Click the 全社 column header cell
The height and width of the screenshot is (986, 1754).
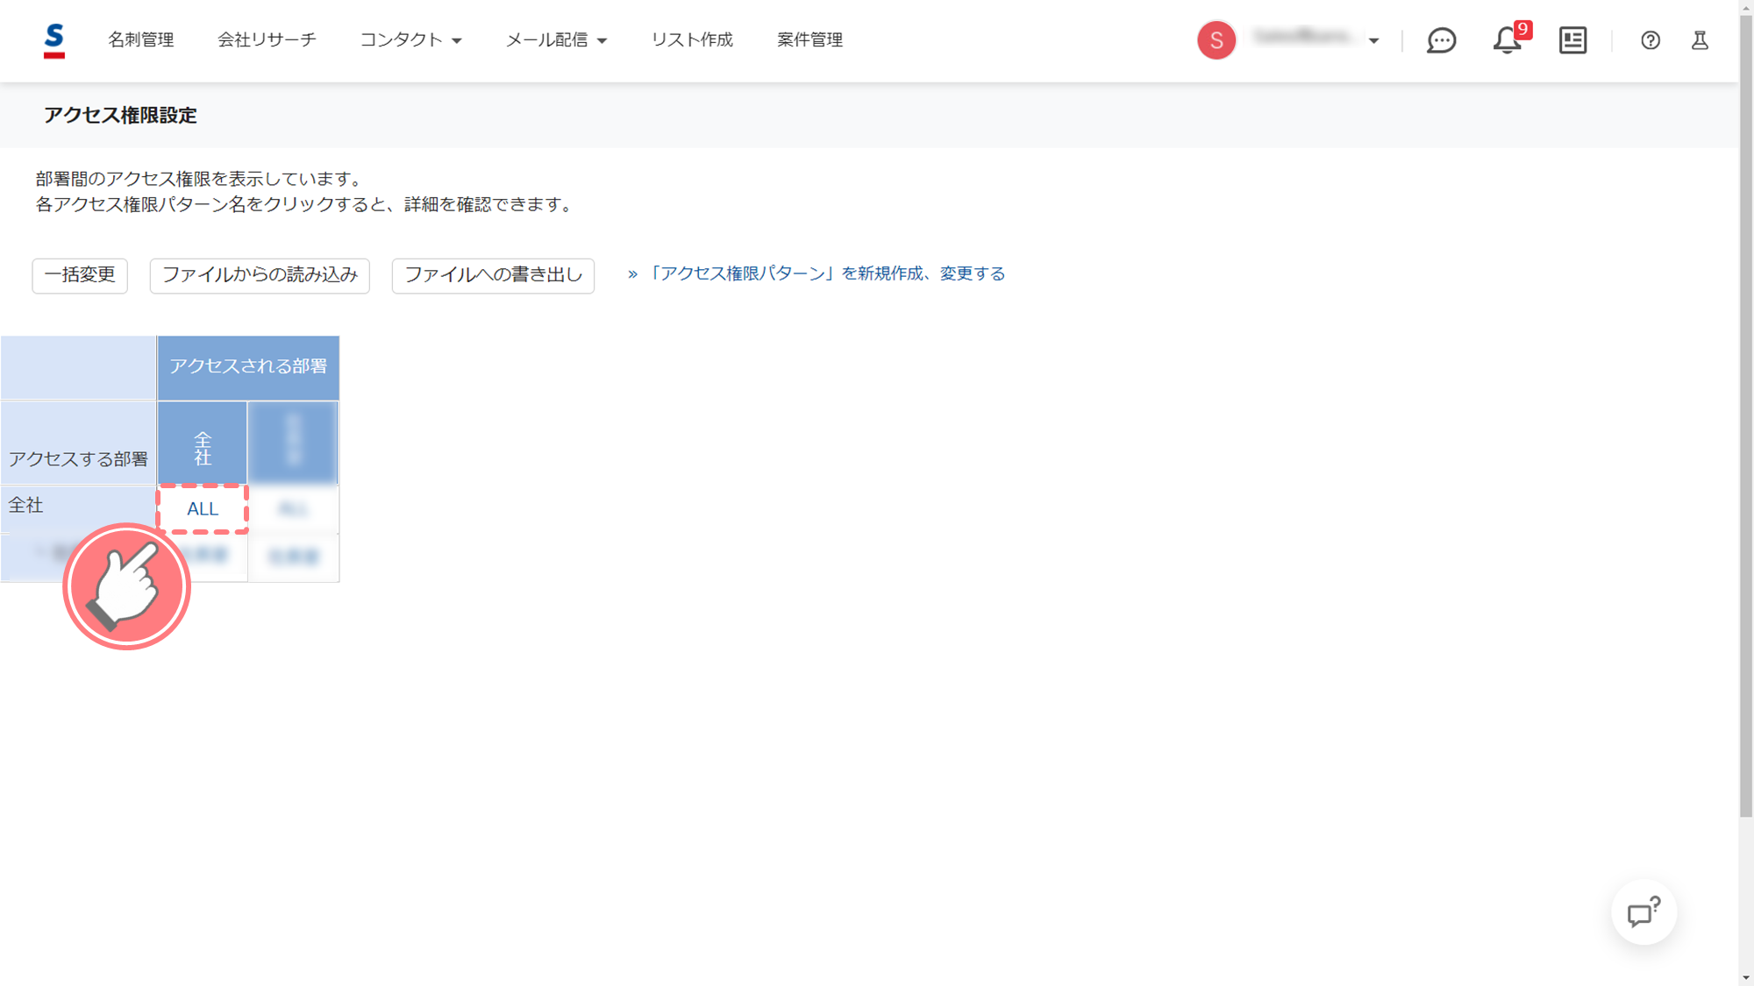[x=203, y=443]
